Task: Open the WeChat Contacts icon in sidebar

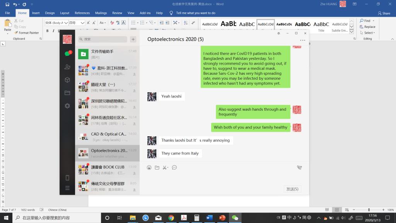Action: tap(67, 67)
